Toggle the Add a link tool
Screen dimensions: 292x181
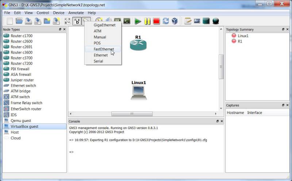tap(86, 20)
